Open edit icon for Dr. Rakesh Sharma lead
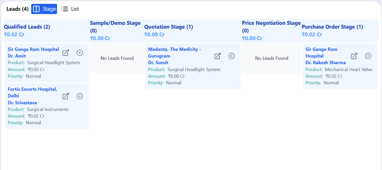This screenshot has width=382, height=170. tap(354, 56)
